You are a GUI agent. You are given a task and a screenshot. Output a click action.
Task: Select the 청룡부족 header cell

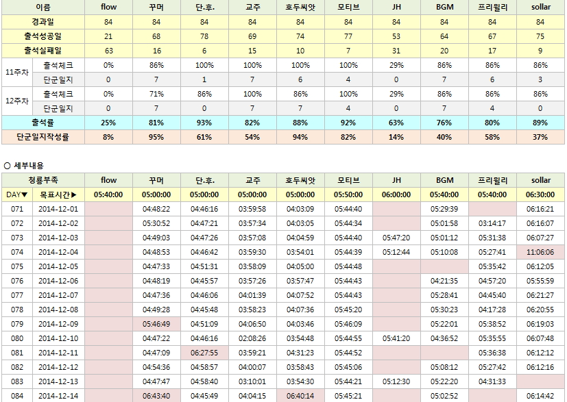(x=43, y=180)
